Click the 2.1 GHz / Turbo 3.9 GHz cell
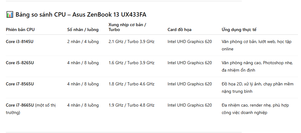Screen dimensions: 301x133 [x=131, y=41]
